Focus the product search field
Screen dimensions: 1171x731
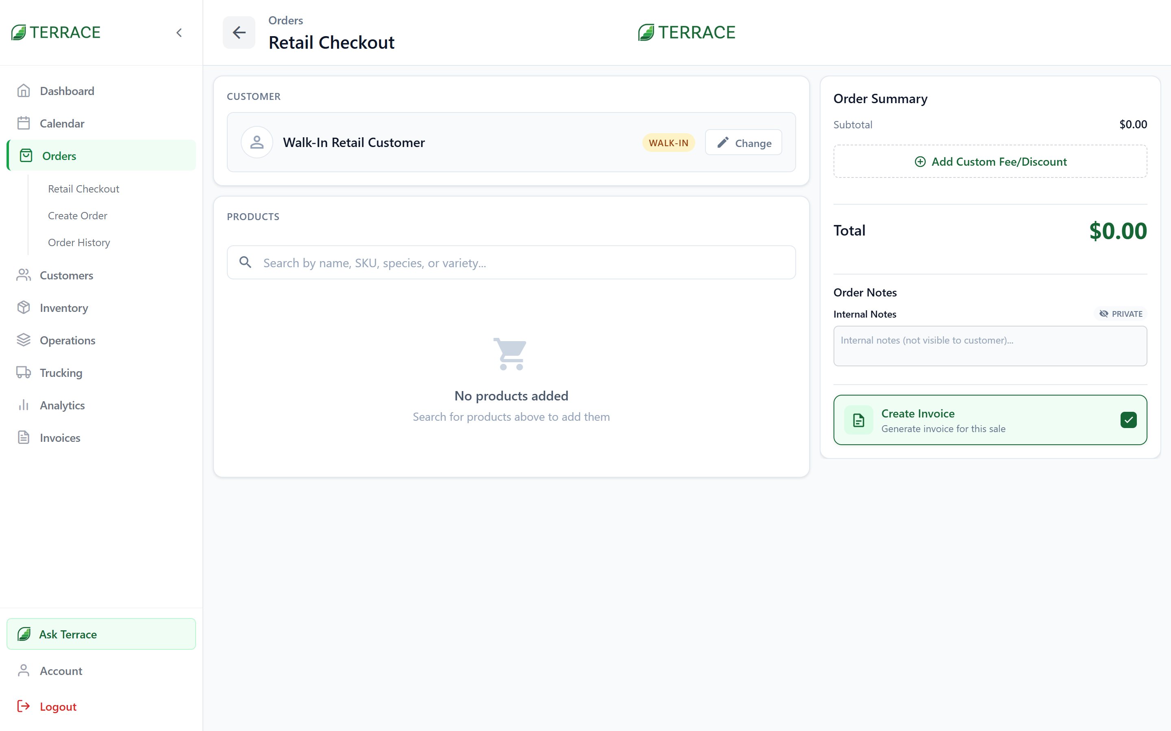point(511,262)
